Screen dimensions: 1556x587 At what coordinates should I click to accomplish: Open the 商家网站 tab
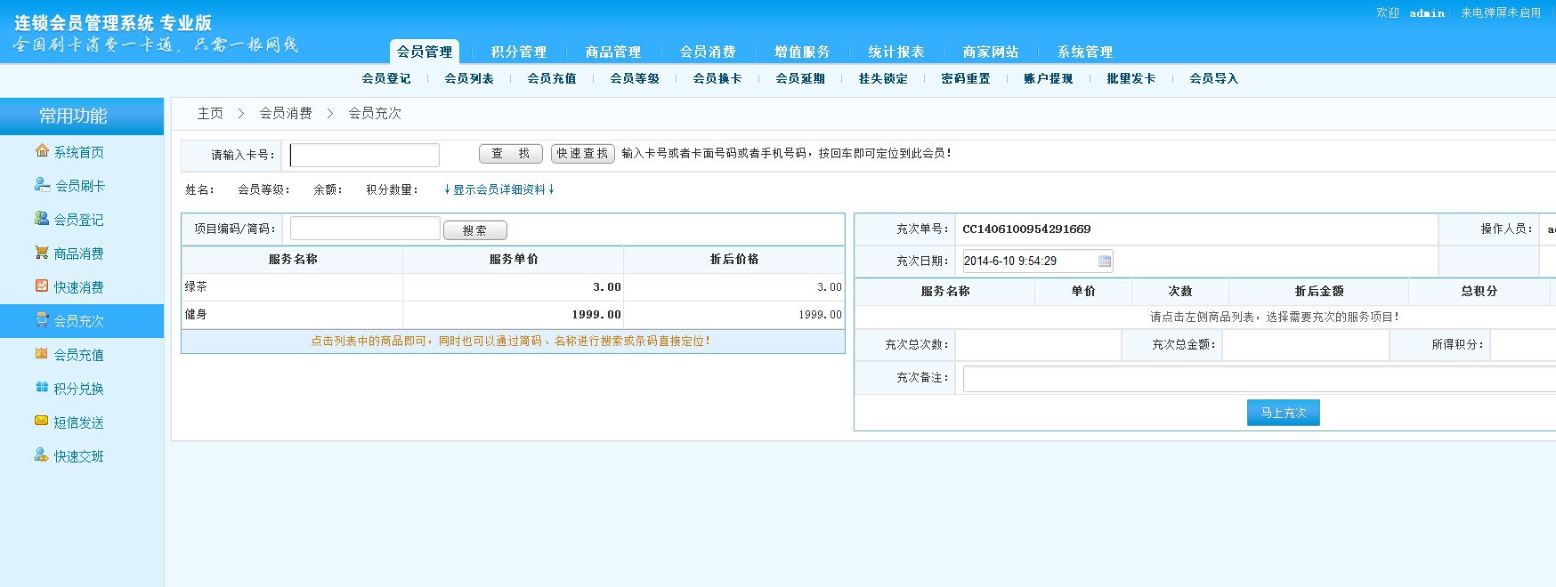[x=991, y=52]
